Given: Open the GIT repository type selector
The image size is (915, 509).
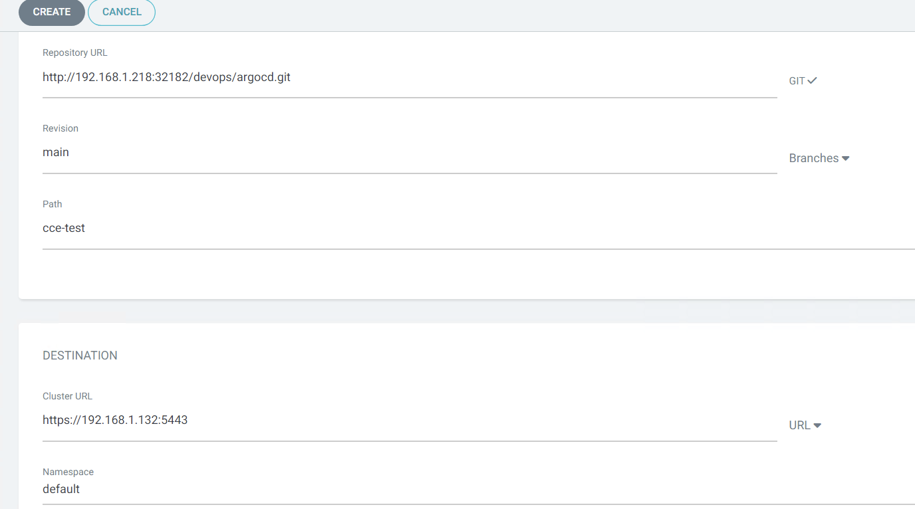Looking at the screenshot, I should 797,81.
